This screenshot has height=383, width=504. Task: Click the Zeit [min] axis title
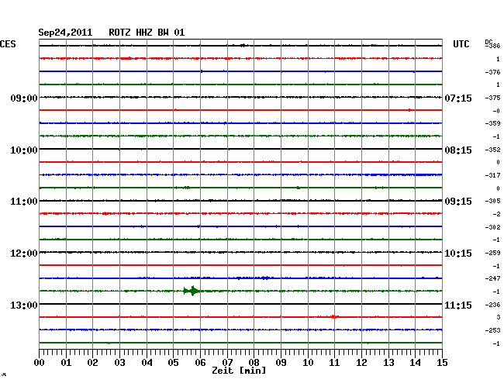[x=239, y=371]
